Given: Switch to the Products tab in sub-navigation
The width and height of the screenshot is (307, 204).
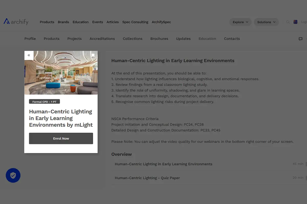Looking at the screenshot, I should (x=51, y=39).
